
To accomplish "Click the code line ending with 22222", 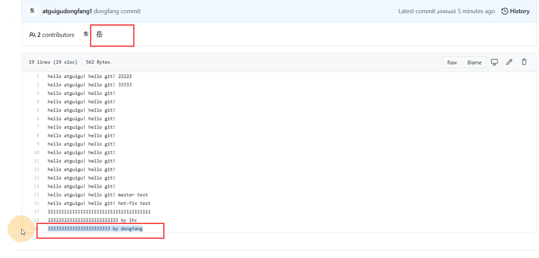I will [90, 76].
